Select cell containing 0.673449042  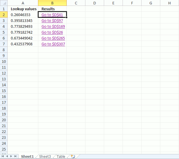(23, 38)
